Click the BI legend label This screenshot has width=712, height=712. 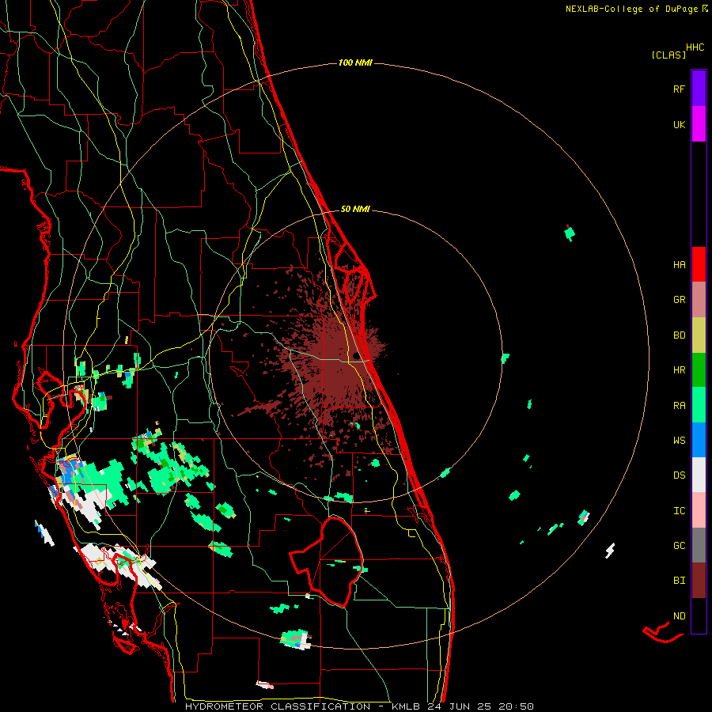679,581
